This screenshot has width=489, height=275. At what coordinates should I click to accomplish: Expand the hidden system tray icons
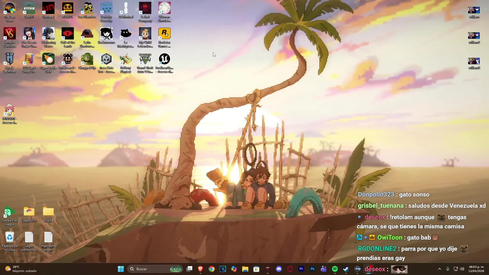pyautogui.click(x=439, y=269)
